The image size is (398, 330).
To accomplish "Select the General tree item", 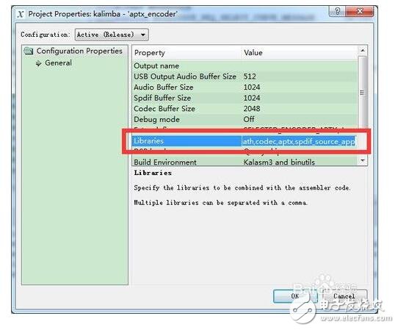I will click(59, 62).
